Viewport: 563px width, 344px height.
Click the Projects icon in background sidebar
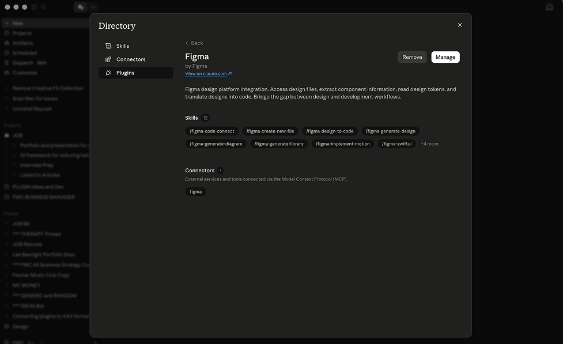6,33
